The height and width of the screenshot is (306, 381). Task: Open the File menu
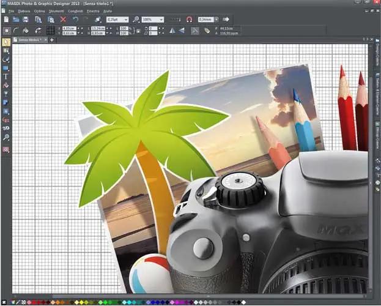(11, 11)
